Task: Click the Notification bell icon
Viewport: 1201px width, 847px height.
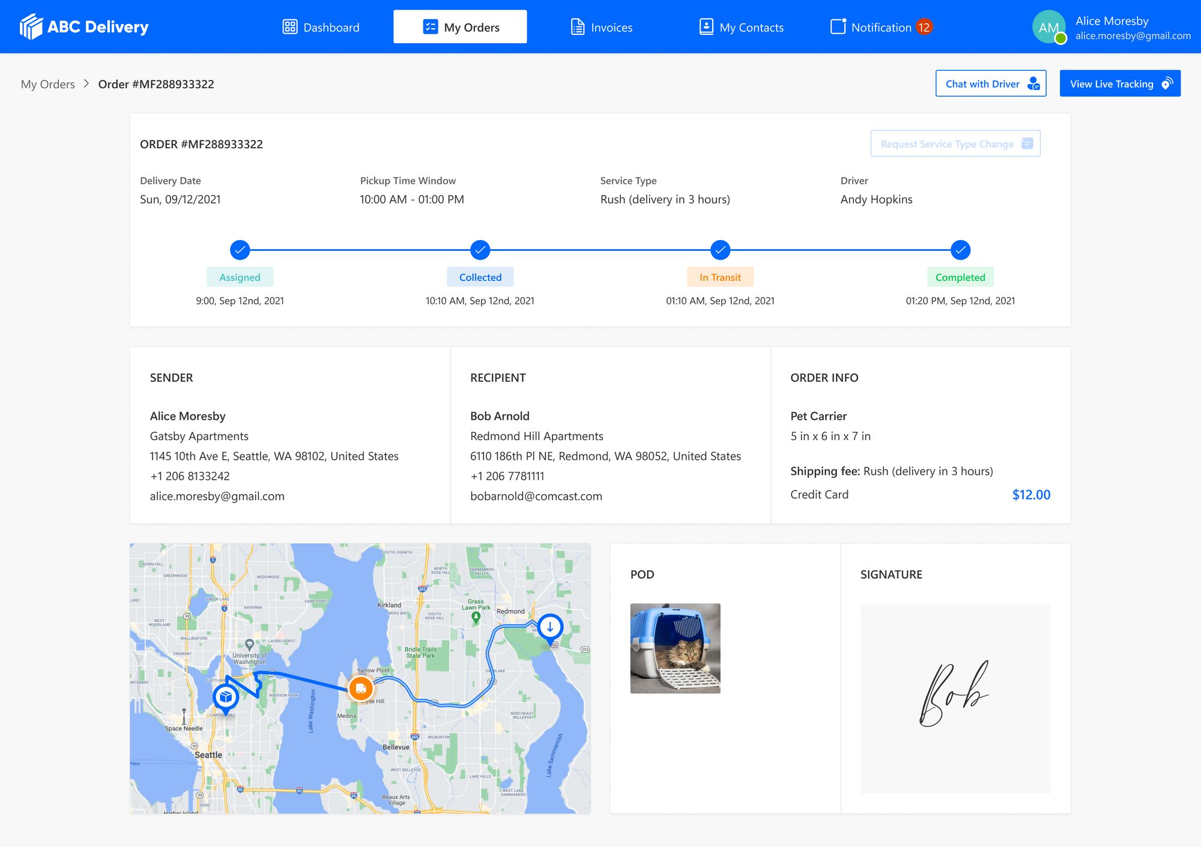Action: [837, 27]
